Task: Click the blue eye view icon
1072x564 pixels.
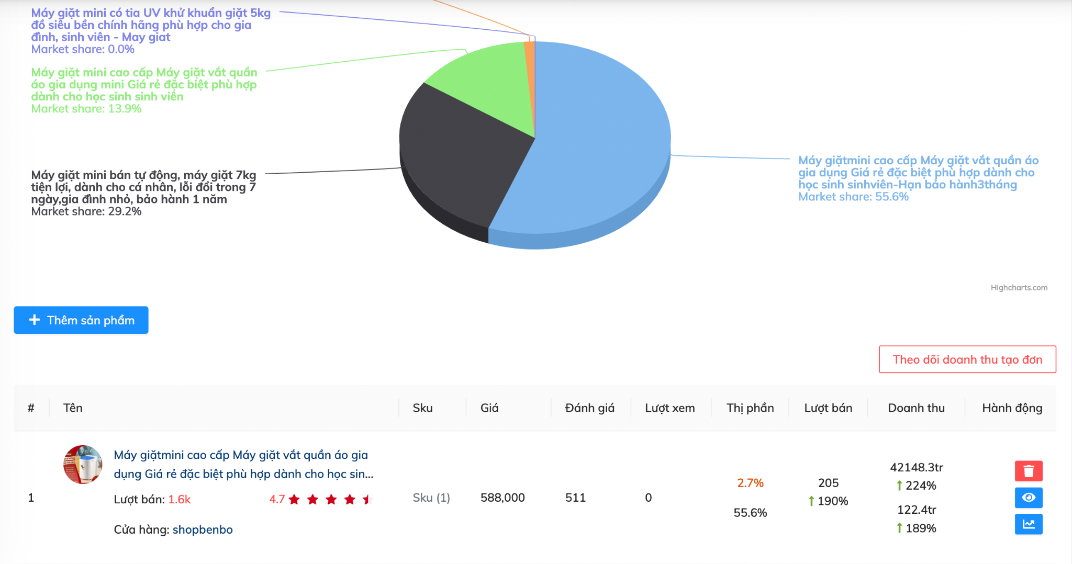Action: (x=1028, y=498)
